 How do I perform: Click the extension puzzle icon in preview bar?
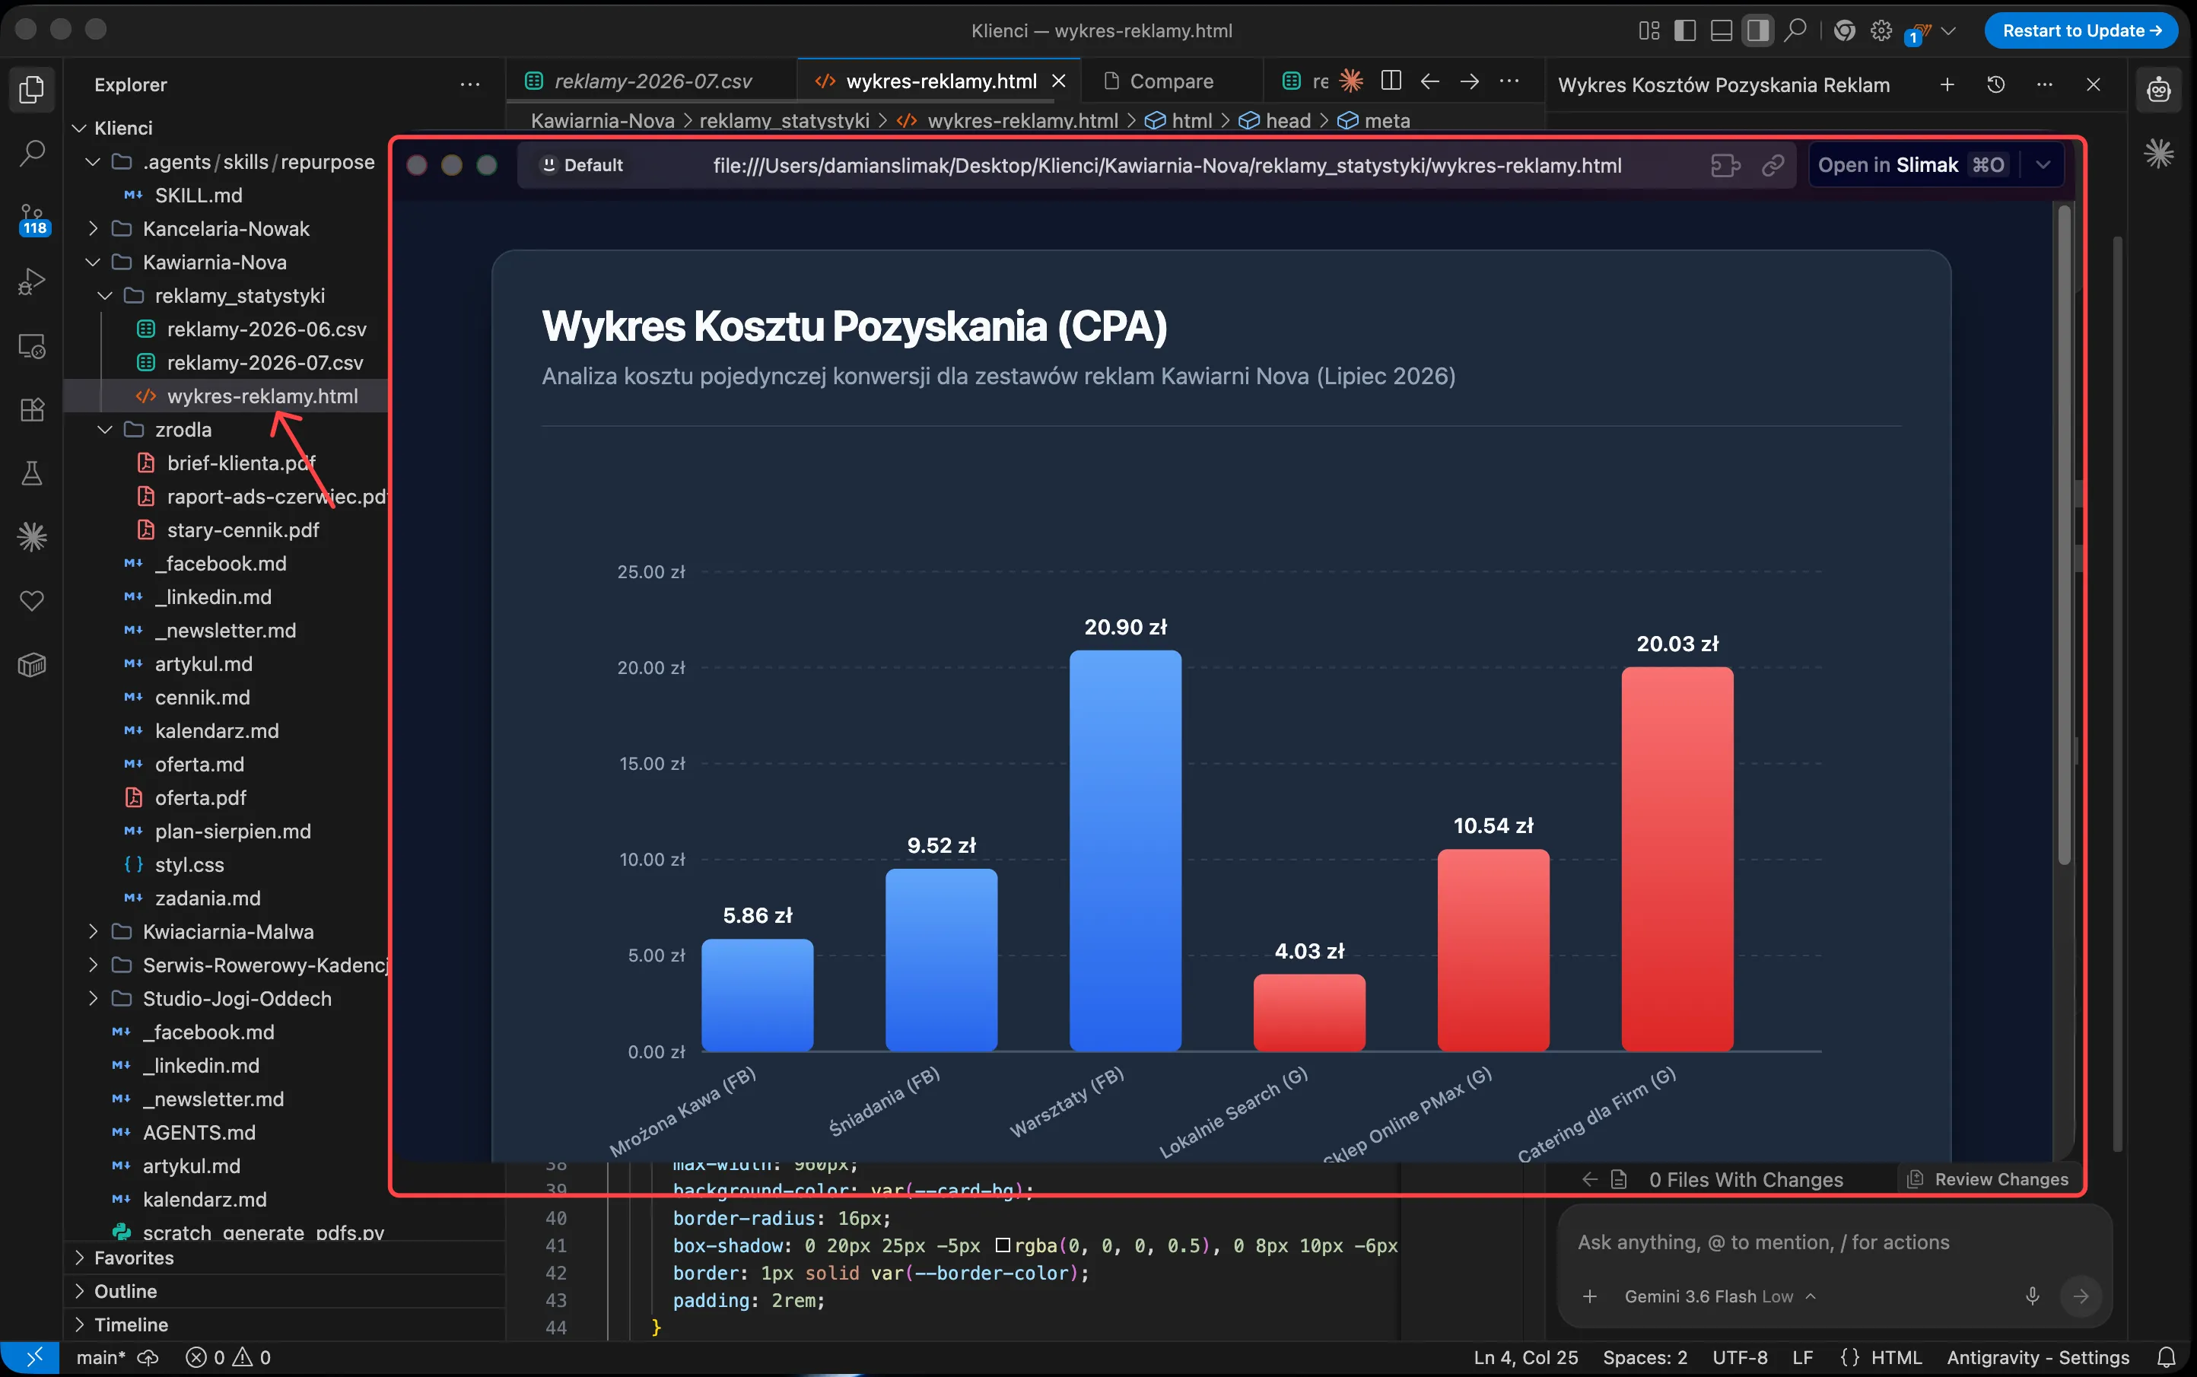pyautogui.click(x=1725, y=165)
